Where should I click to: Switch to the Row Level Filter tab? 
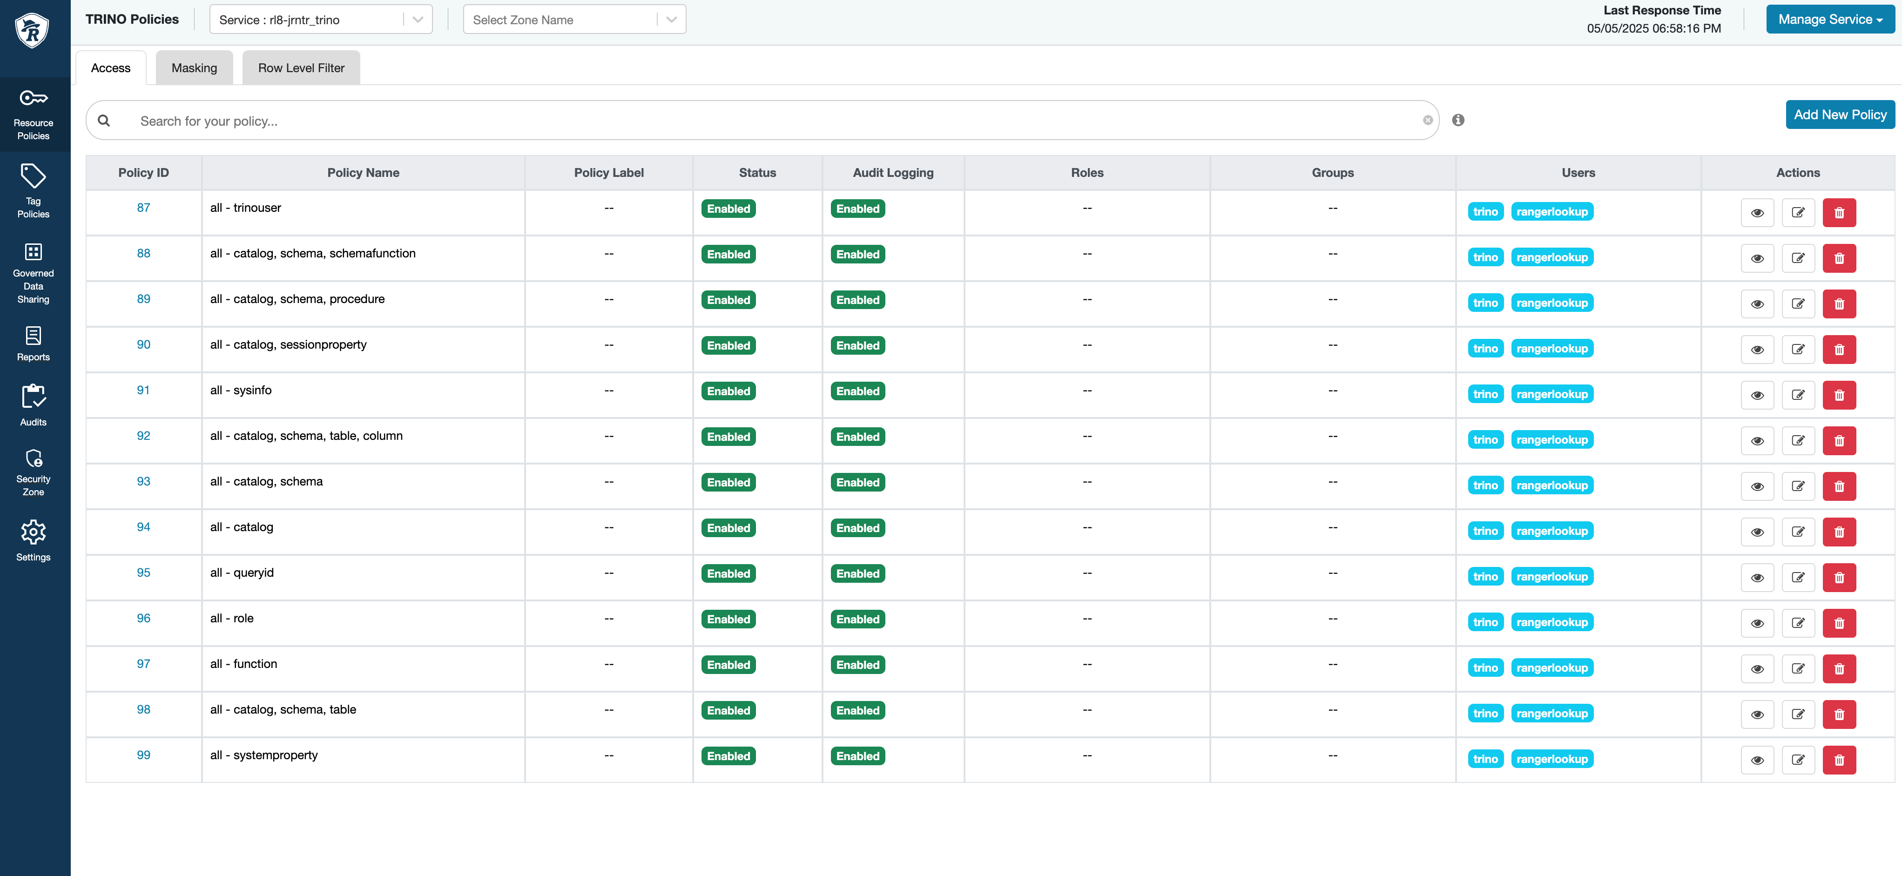(x=301, y=68)
